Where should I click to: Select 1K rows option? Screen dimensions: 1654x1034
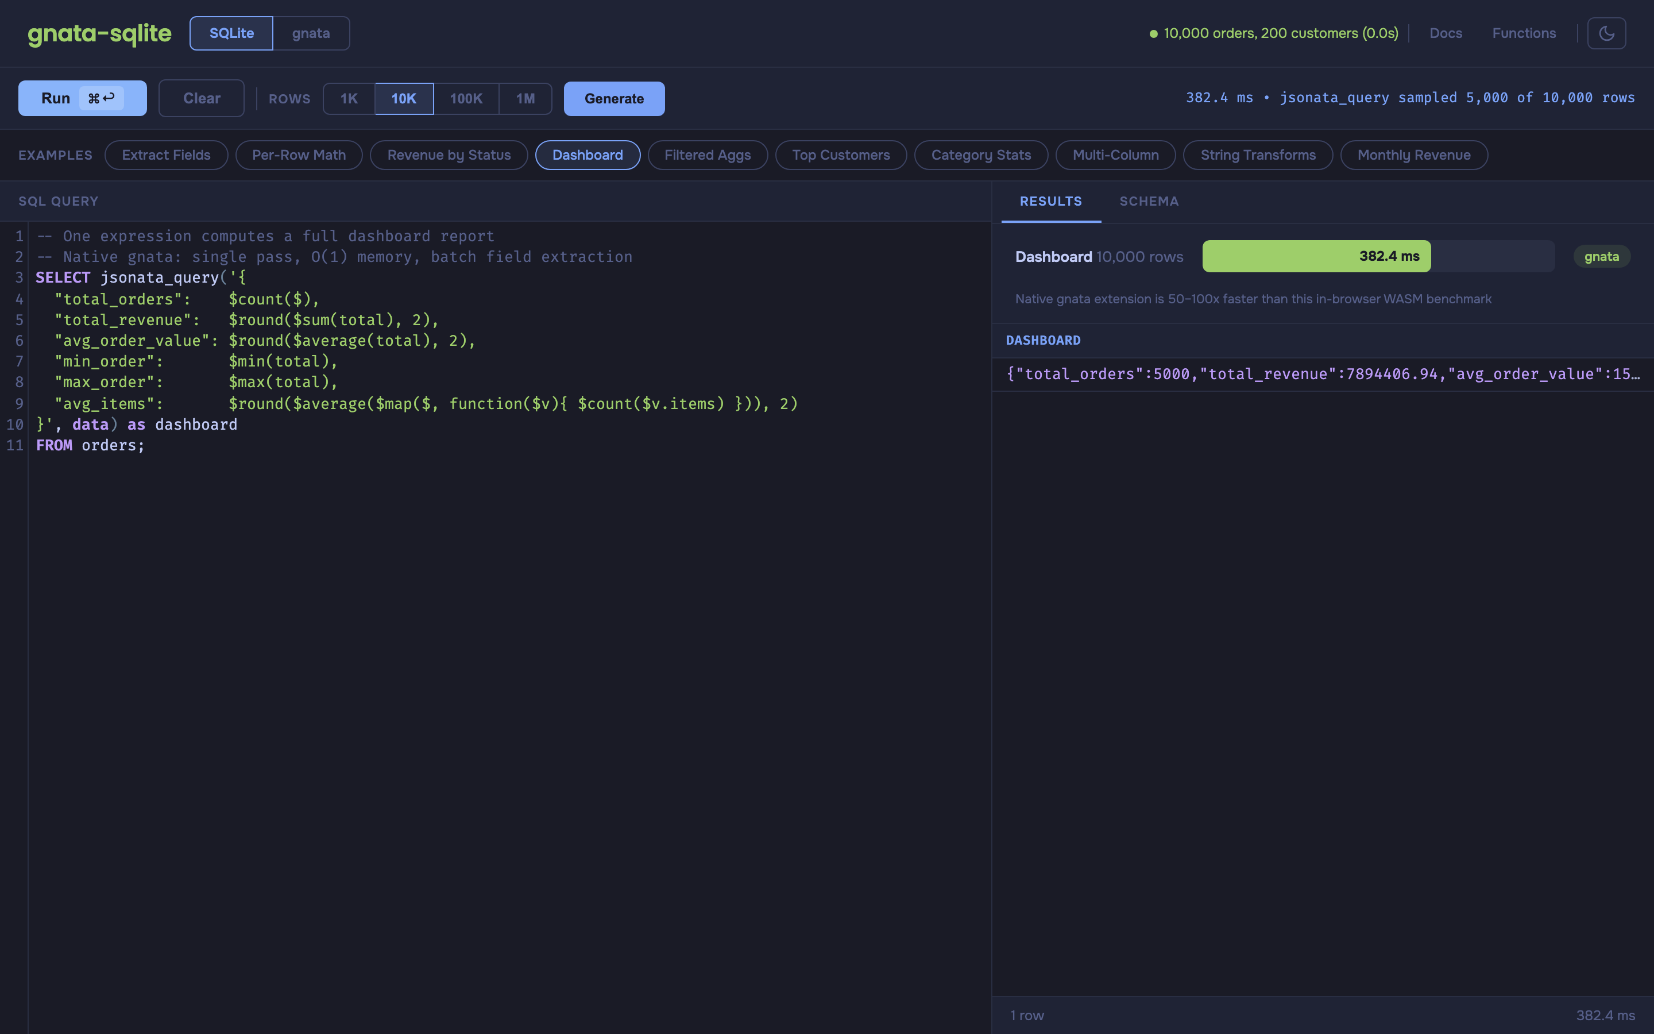click(x=349, y=98)
